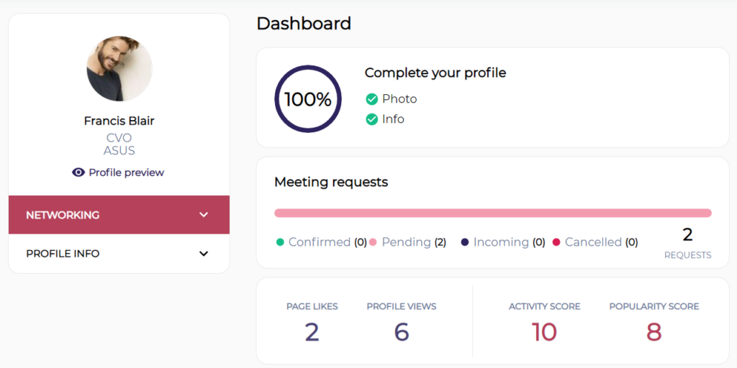Click the green Info checkmark
The height and width of the screenshot is (368, 737).
(372, 119)
